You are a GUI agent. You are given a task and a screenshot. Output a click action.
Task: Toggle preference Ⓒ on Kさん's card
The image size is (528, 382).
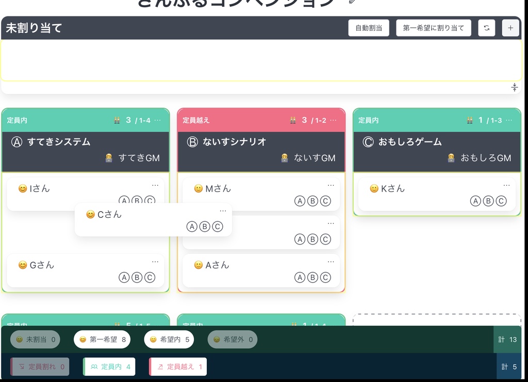coord(501,201)
